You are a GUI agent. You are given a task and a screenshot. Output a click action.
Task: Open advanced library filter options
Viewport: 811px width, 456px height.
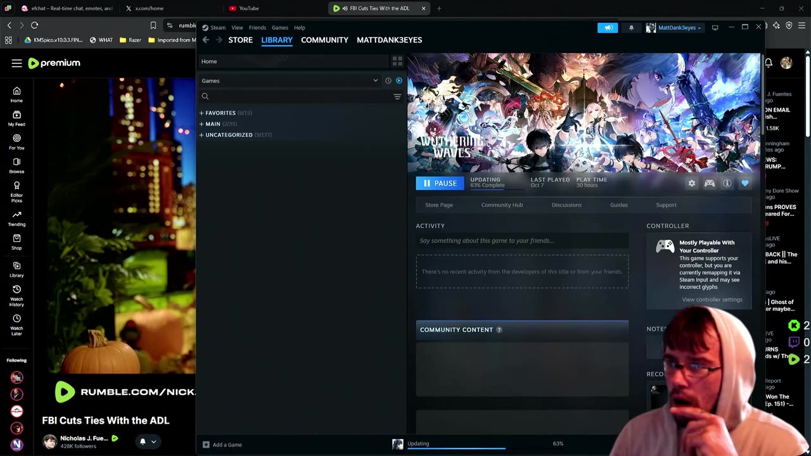pos(397,96)
